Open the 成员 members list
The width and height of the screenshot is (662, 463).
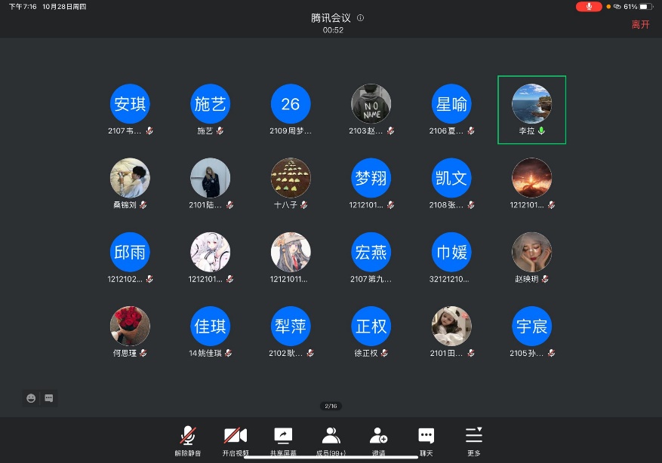tap(331, 437)
